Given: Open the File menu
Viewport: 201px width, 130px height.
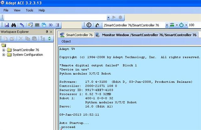Looking at the screenshot, I should coord(6,10).
